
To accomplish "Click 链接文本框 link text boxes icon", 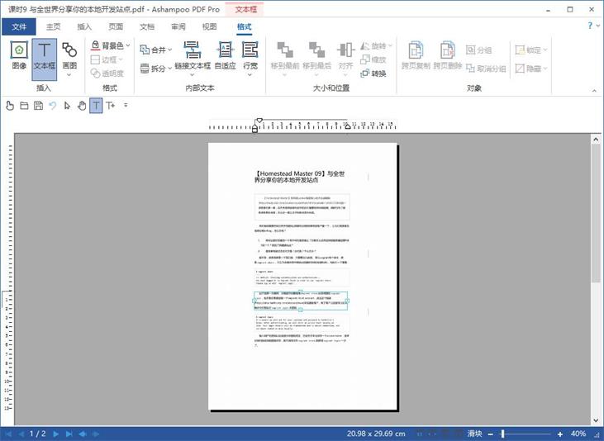I will 193,50.
